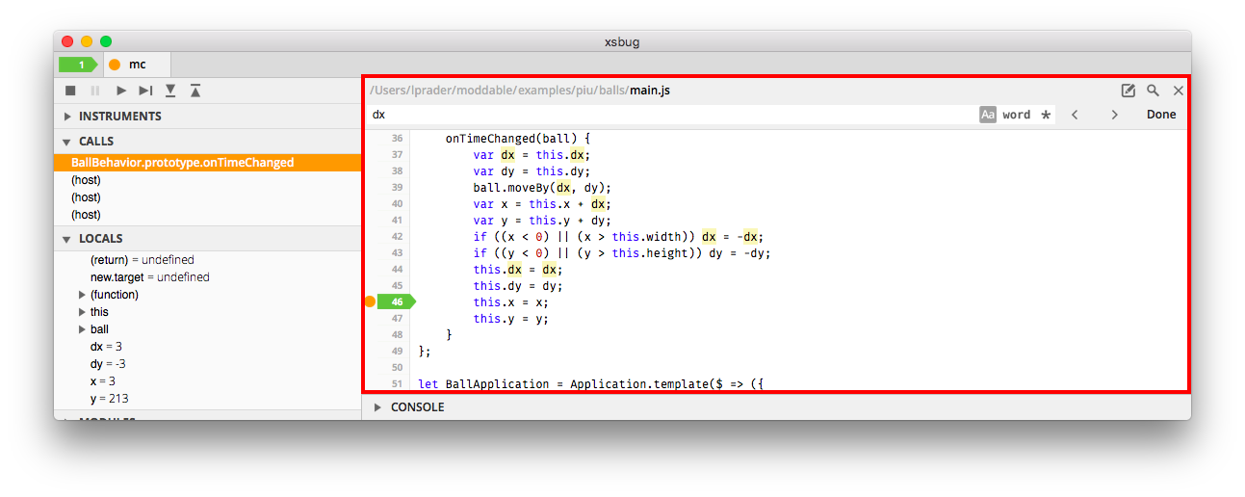
Task: Switch to the mc tab
Action: coord(137,65)
